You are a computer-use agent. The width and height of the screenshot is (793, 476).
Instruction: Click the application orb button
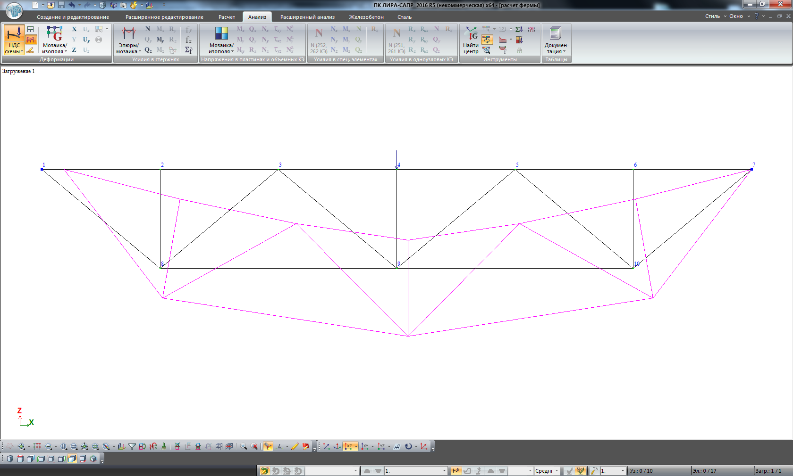(x=14, y=10)
